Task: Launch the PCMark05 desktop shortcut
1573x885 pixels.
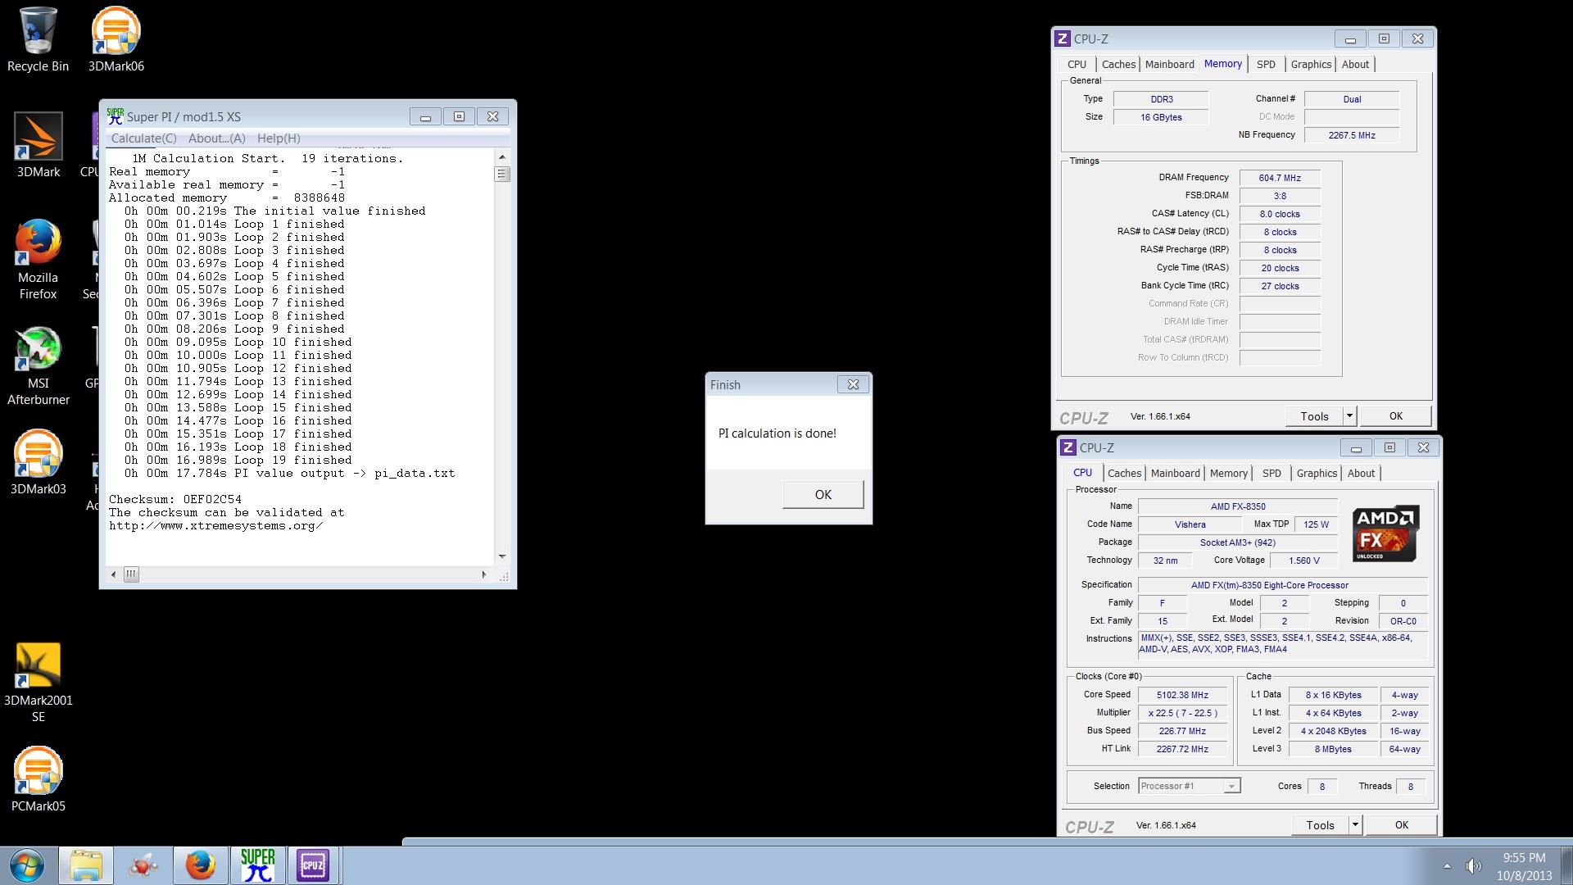Action: [38, 778]
